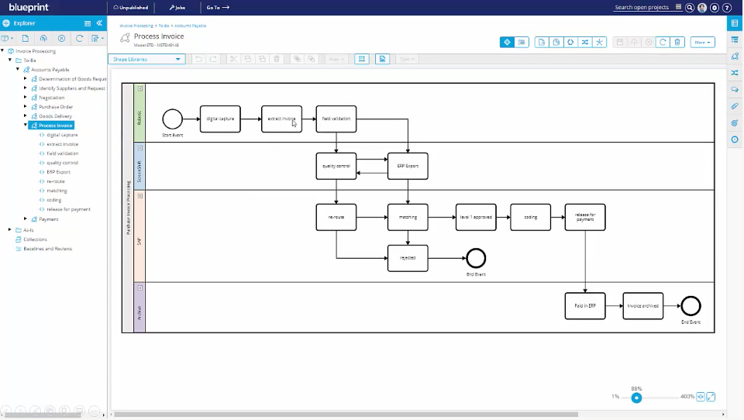Click the Unpublished button in top bar
This screenshot has width=744, height=420.
(x=130, y=8)
